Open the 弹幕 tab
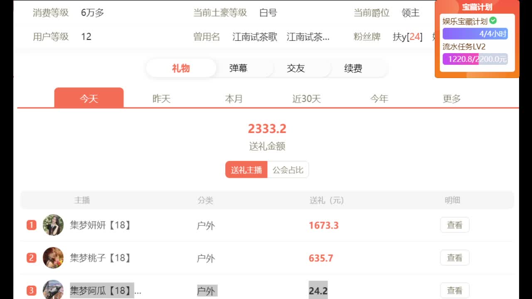The height and width of the screenshot is (299, 532). (238, 68)
